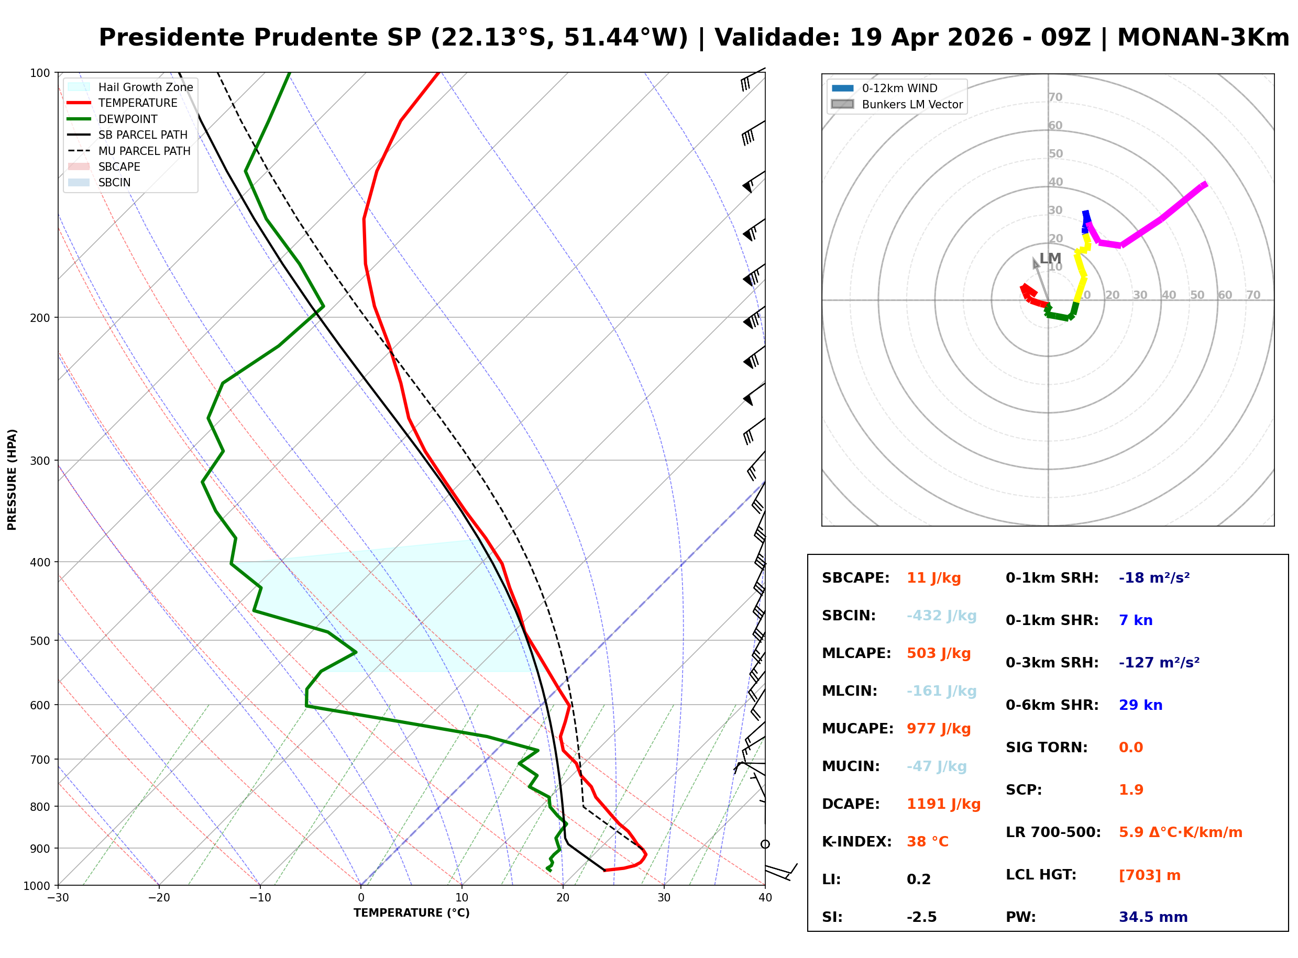This screenshot has width=1298, height=958.
Task: Click the DCAPE value 1191 J/kg
Action: click(945, 805)
